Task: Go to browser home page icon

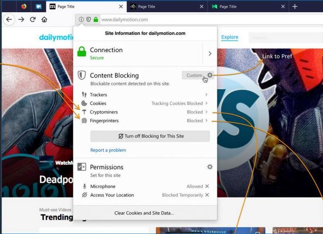Action: (44, 20)
